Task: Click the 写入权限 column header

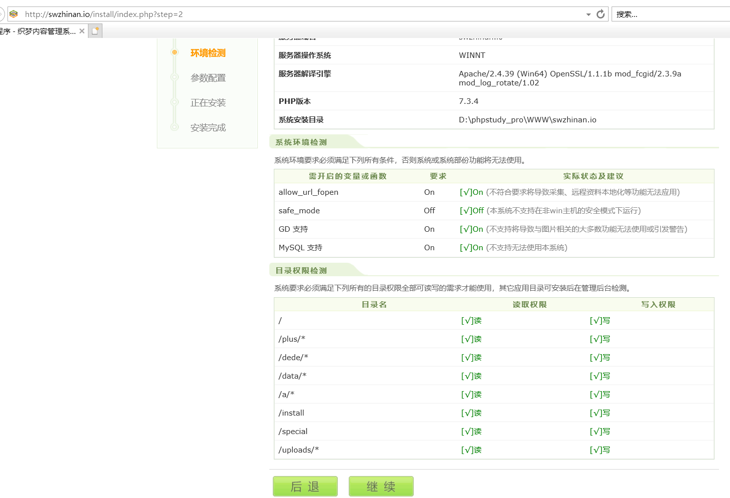Action: tap(658, 305)
